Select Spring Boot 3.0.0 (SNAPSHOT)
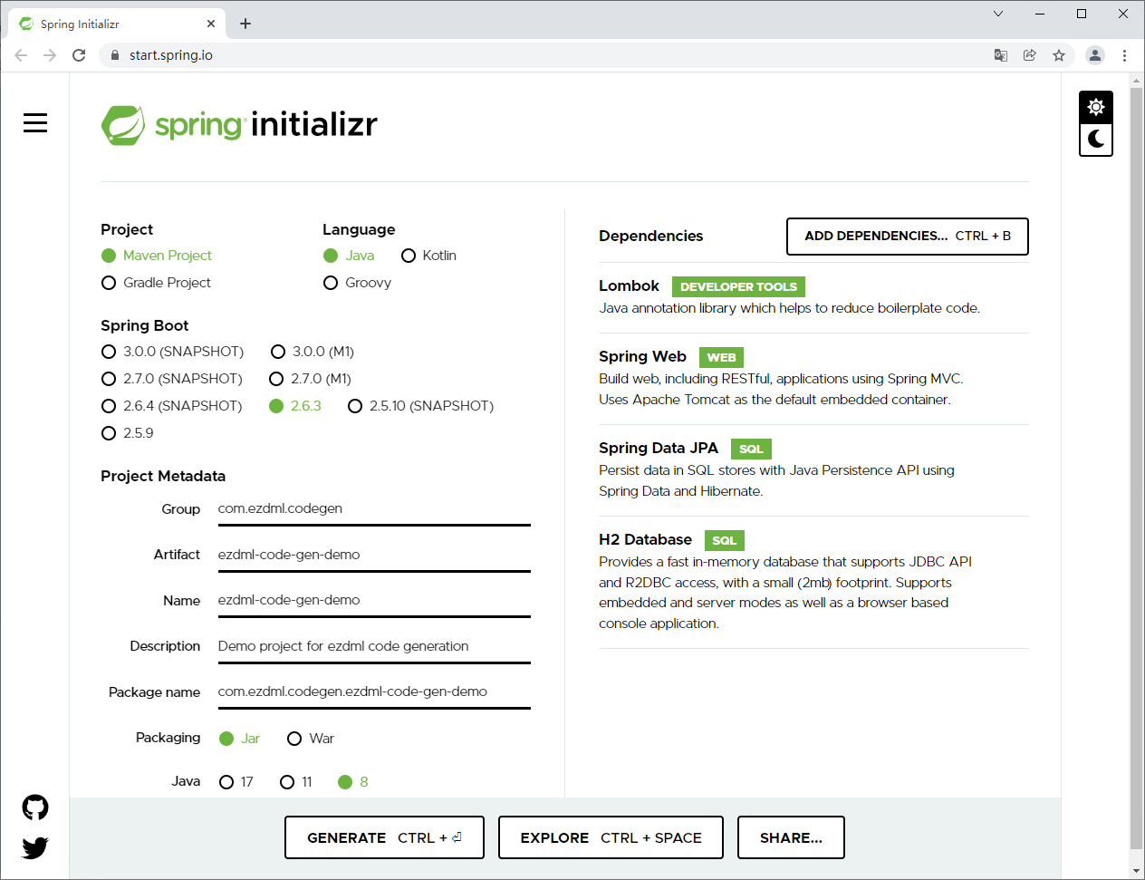Screen dimensions: 1145x880 point(173,352)
